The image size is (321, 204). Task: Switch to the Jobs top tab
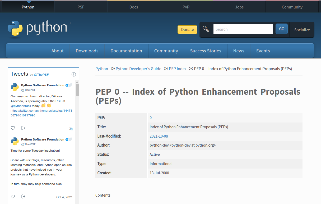pos(239,7)
